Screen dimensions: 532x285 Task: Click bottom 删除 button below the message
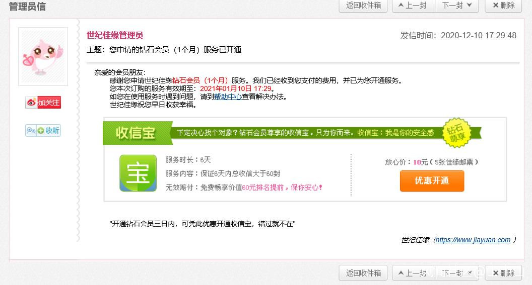[503, 273]
